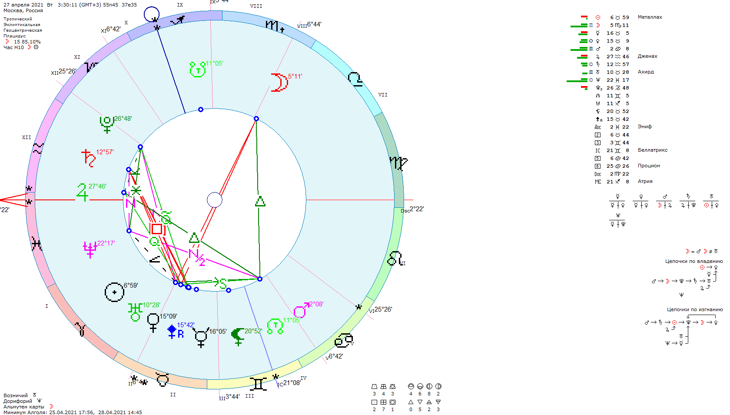Click the 'Беллатрикс' label in the IC row
Image resolution: width=730 pixels, height=415 pixels.
click(x=652, y=150)
